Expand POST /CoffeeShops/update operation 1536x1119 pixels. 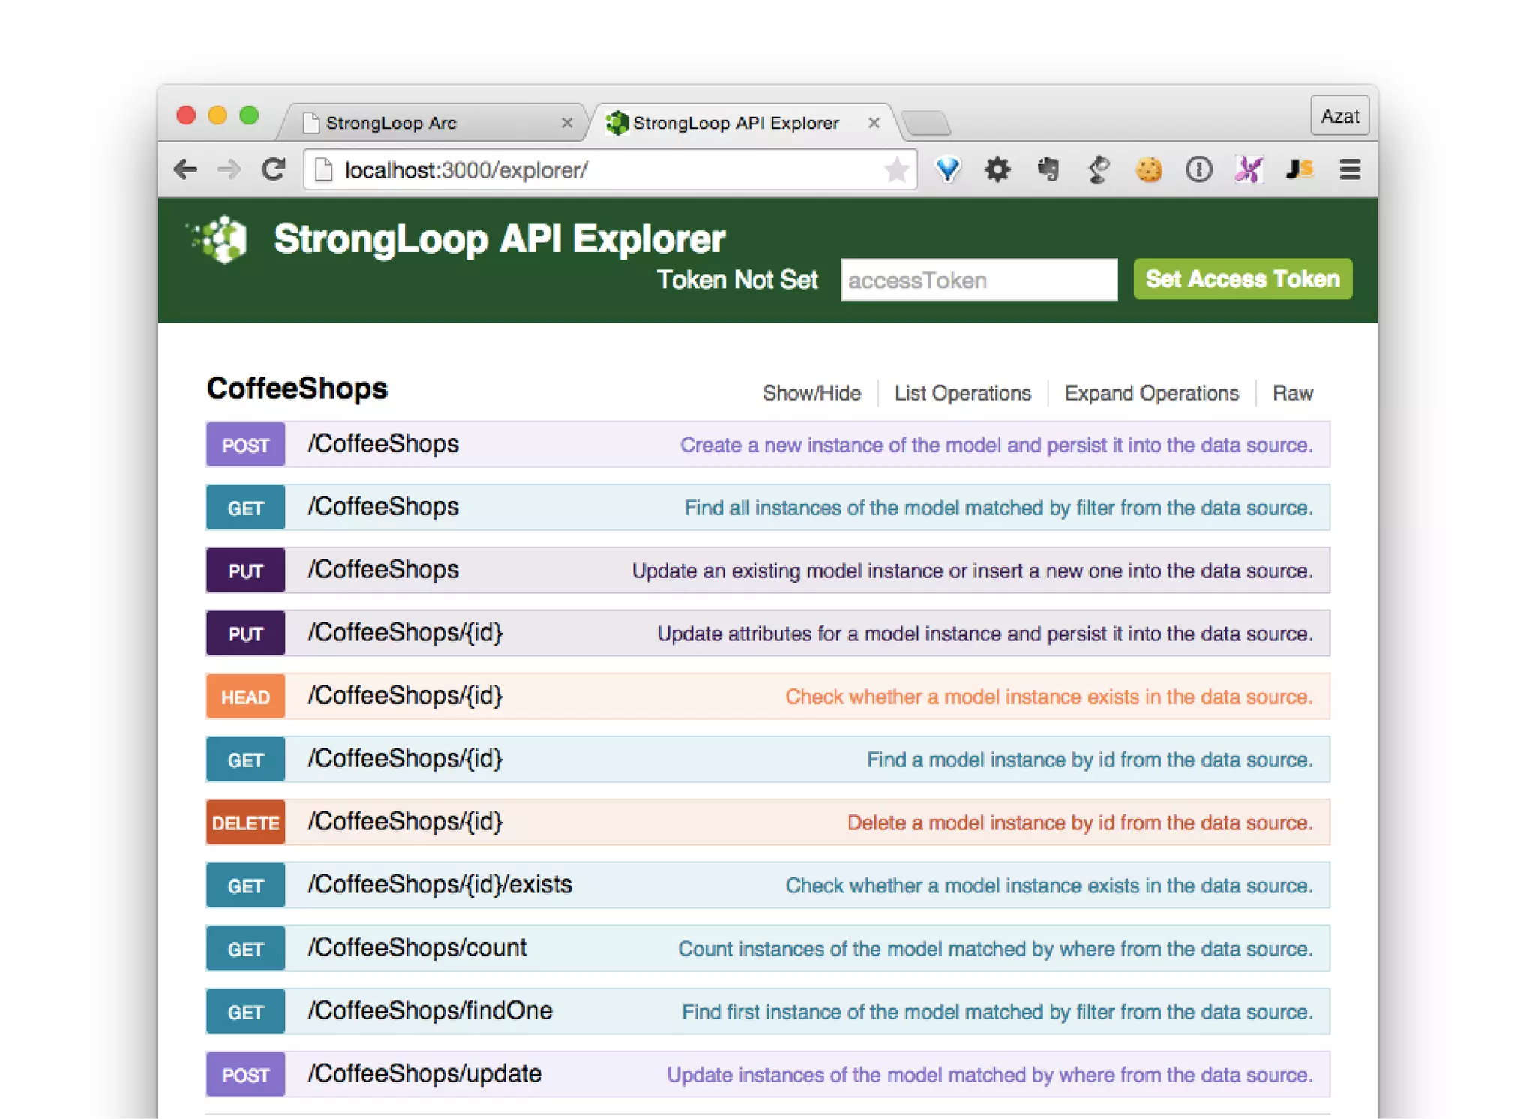[768, 1074]
